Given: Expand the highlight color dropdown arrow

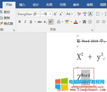Looking at the screenshot, I should (x=71, y=22).
